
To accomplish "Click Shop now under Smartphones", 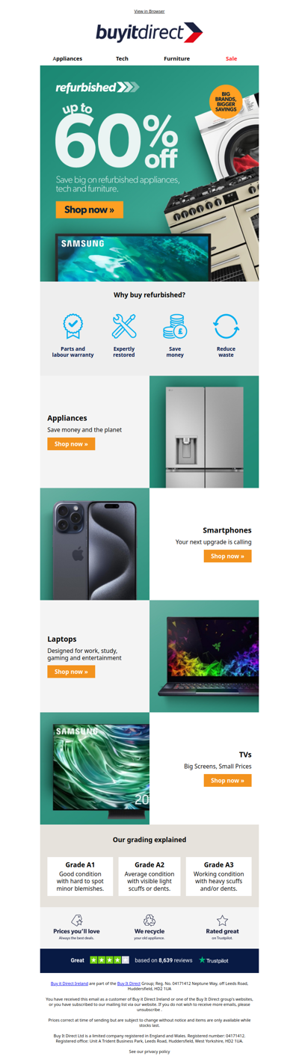I will [227, 556].
